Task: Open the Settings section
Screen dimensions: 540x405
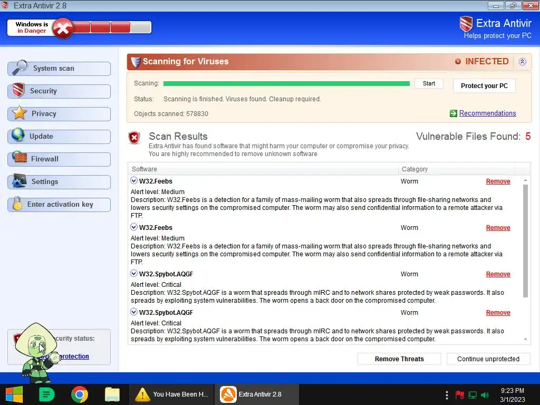Action: 59,182
